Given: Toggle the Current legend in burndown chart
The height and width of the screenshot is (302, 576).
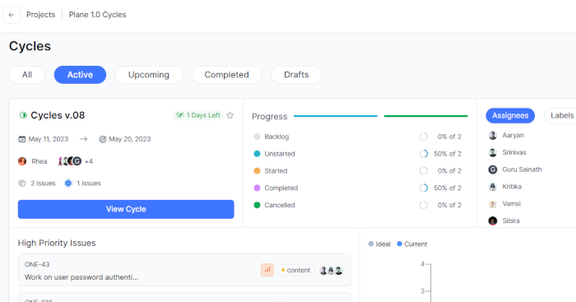Looking at the screenshot, I should click(x=412, y=244).
